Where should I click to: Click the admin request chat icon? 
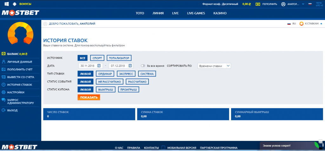coord(3,100)
